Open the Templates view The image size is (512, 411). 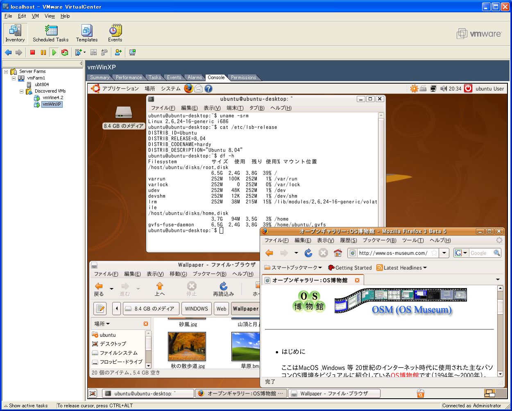[x=87, y=34]
